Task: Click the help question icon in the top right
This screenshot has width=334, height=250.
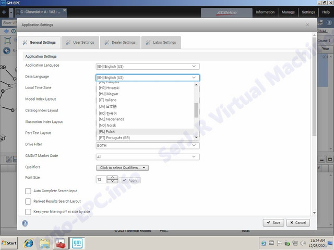Action: 329,22
